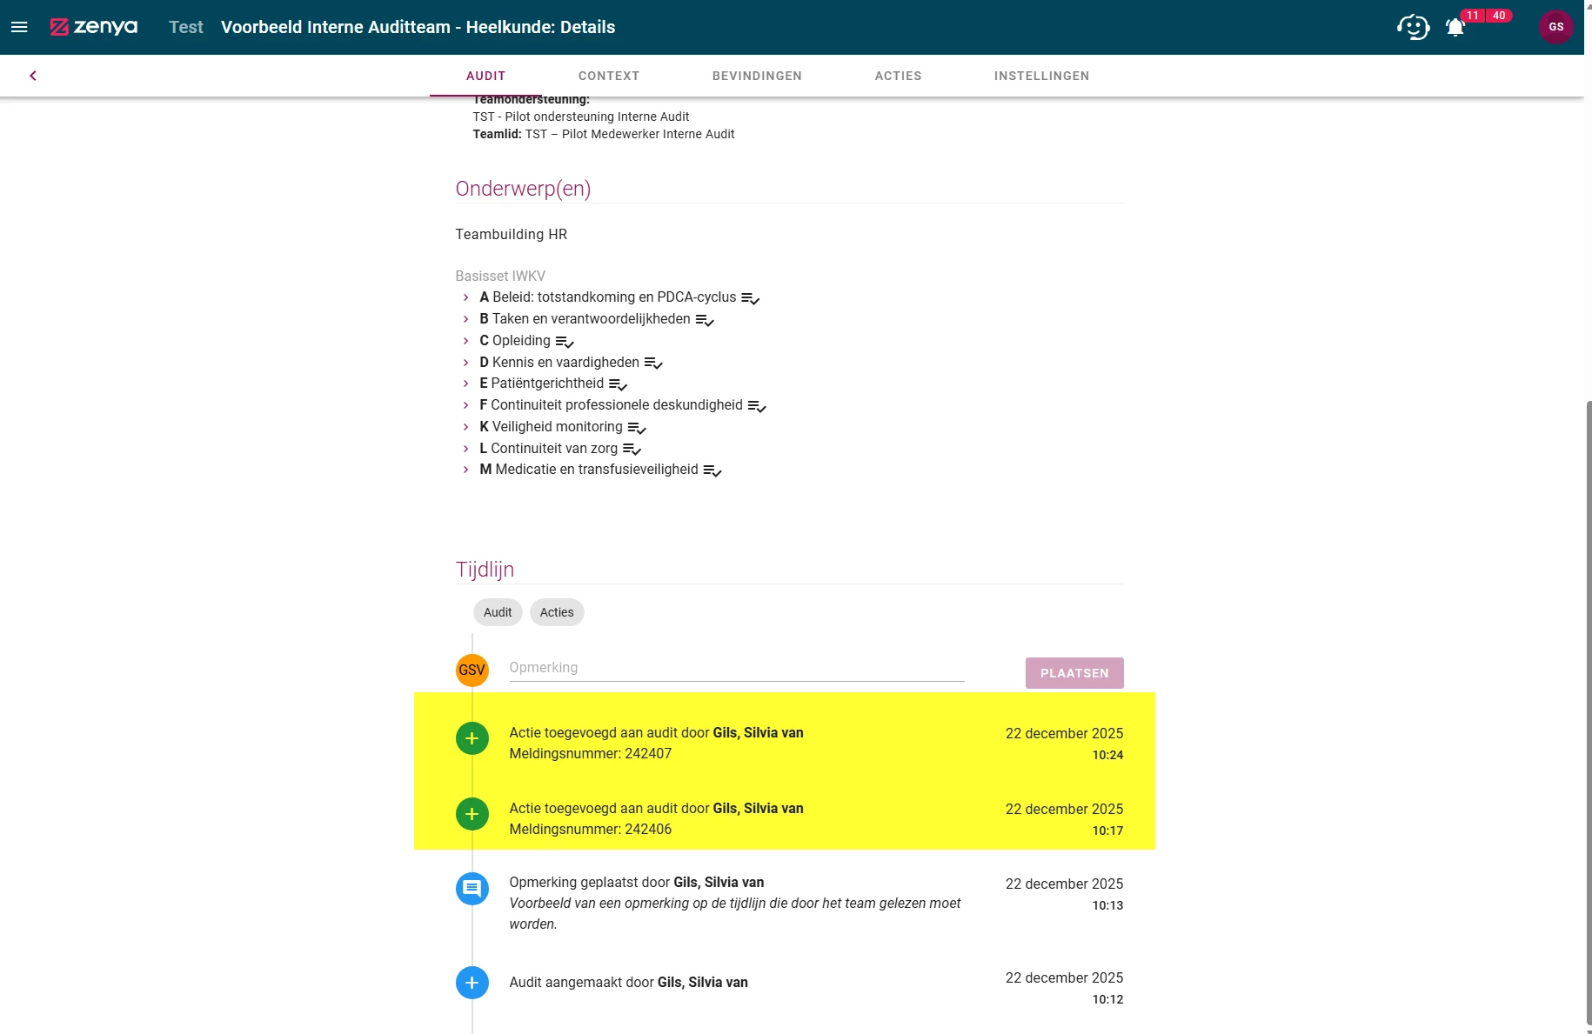Viewport: 1592px width, 1034px height.
Task: Toggle the Acties timeline filter chip
Action: [x=557, y=612]
